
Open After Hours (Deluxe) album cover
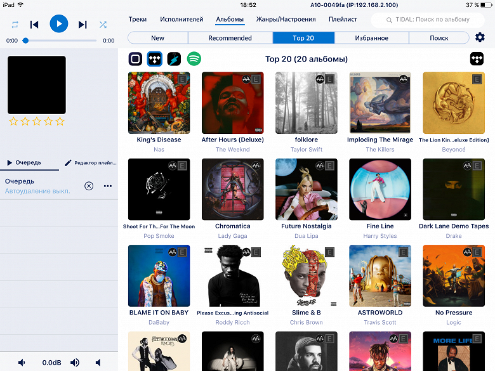233,103
